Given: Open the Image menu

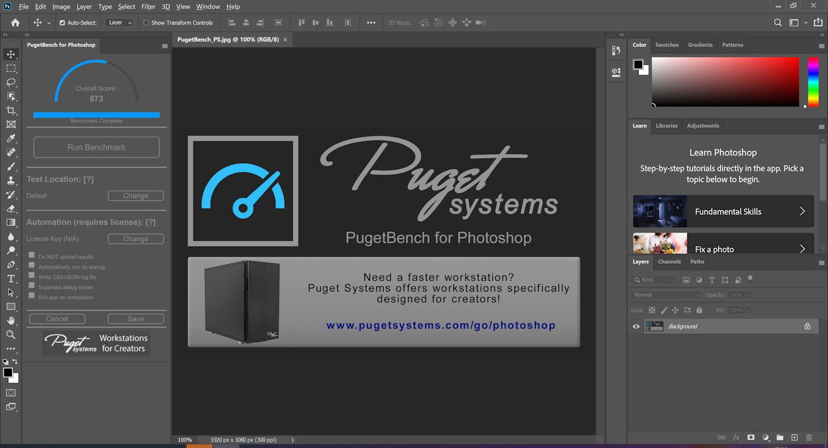Looking at the screenshot, I should [61, 7].
